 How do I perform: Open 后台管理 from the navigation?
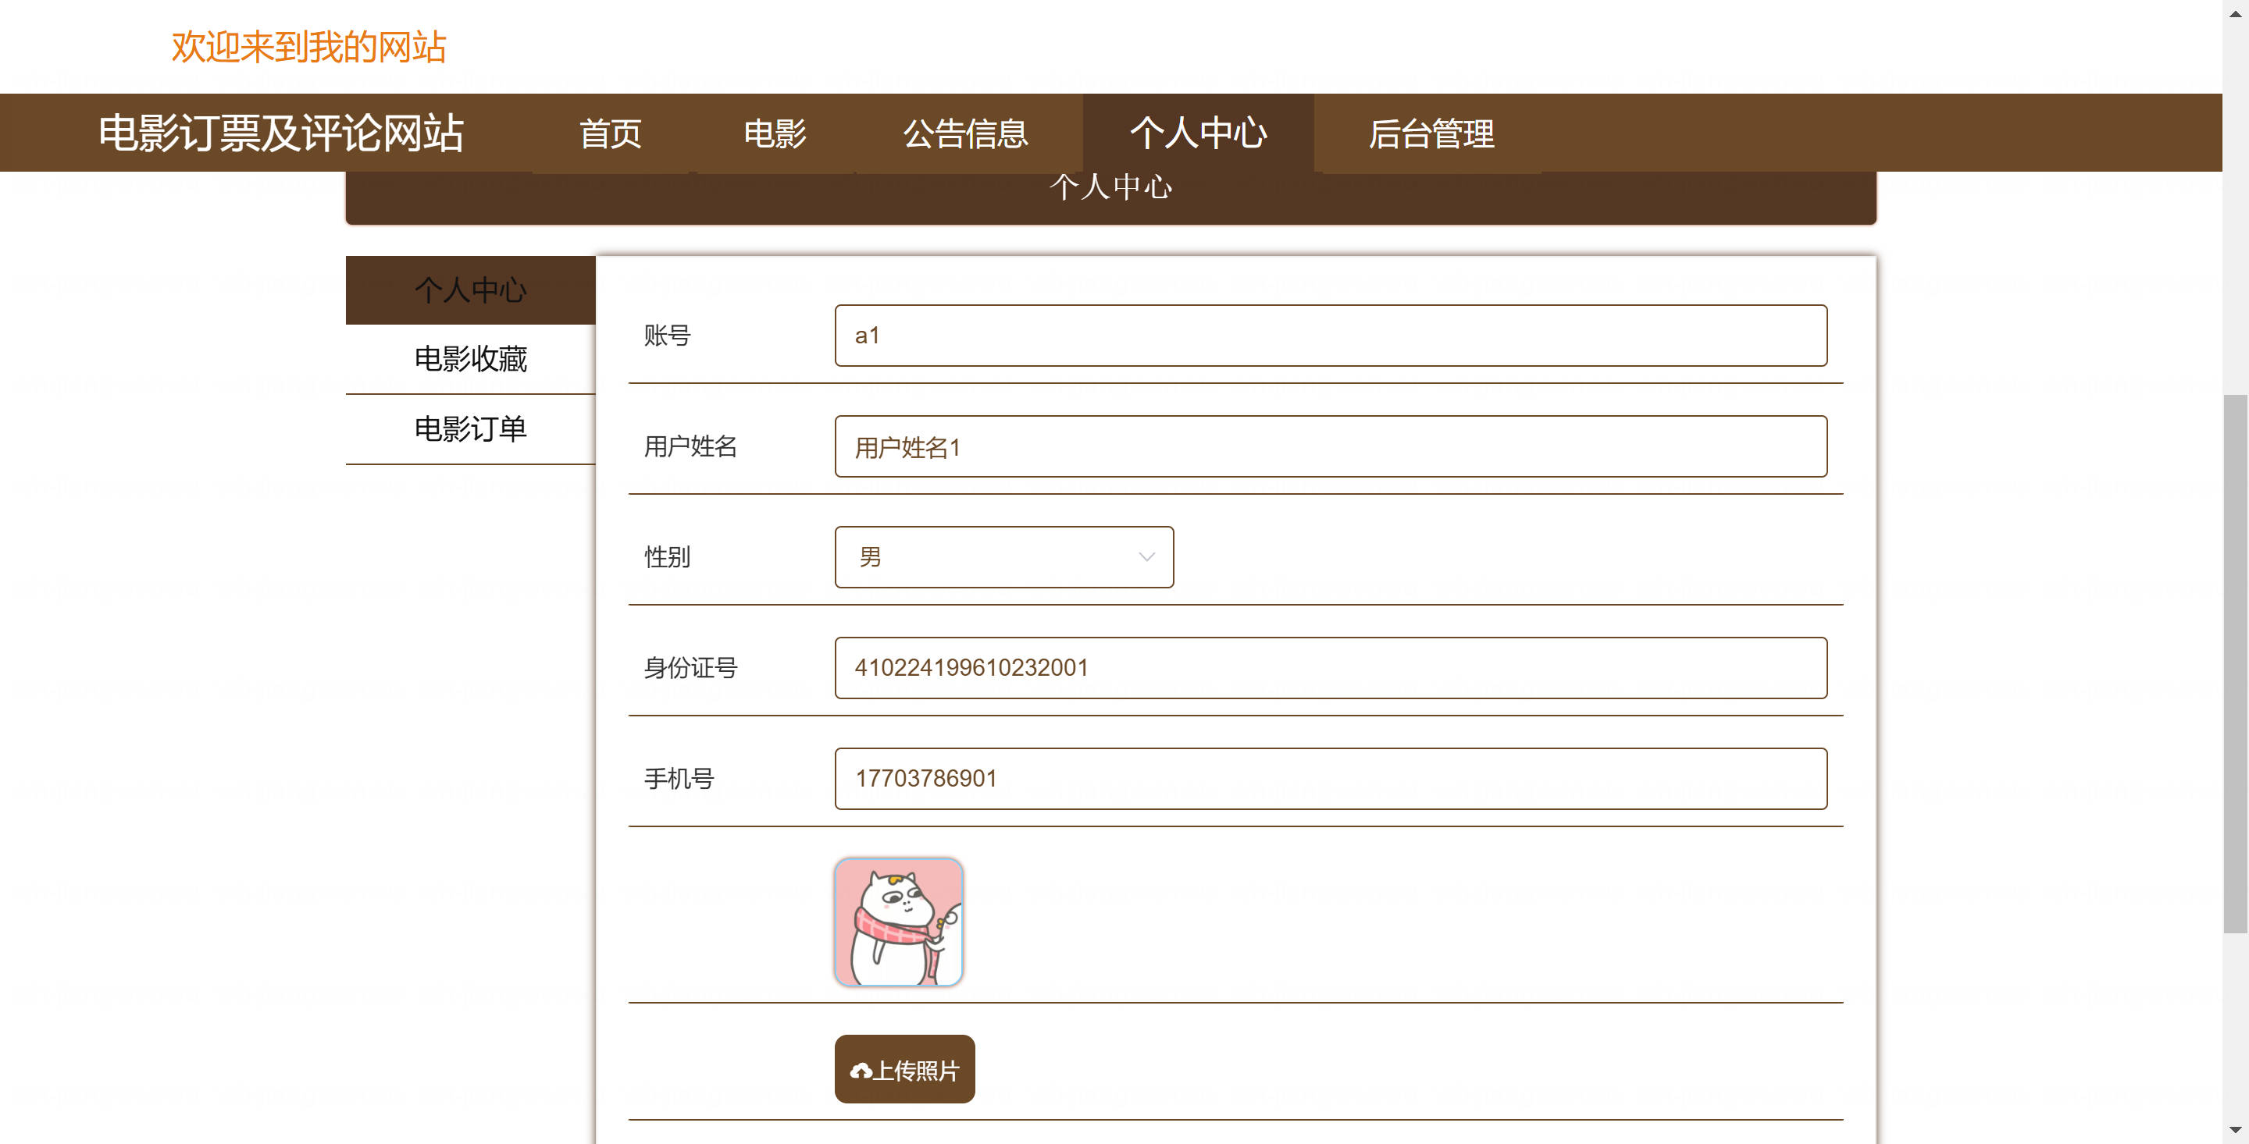pos(1431,133)
